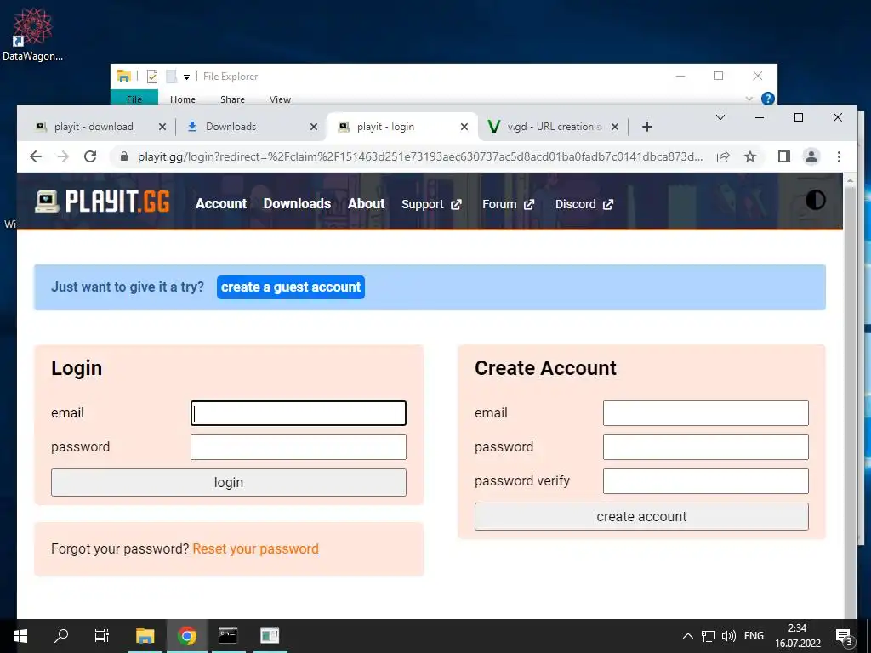Focus the Login email field

click(299, 413)
